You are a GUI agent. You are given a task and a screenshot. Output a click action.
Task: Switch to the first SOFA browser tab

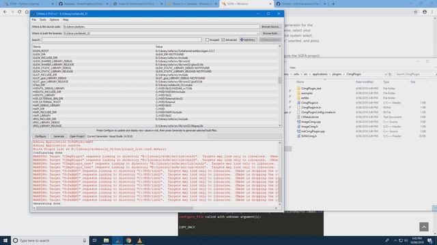(x=28, y=4)
